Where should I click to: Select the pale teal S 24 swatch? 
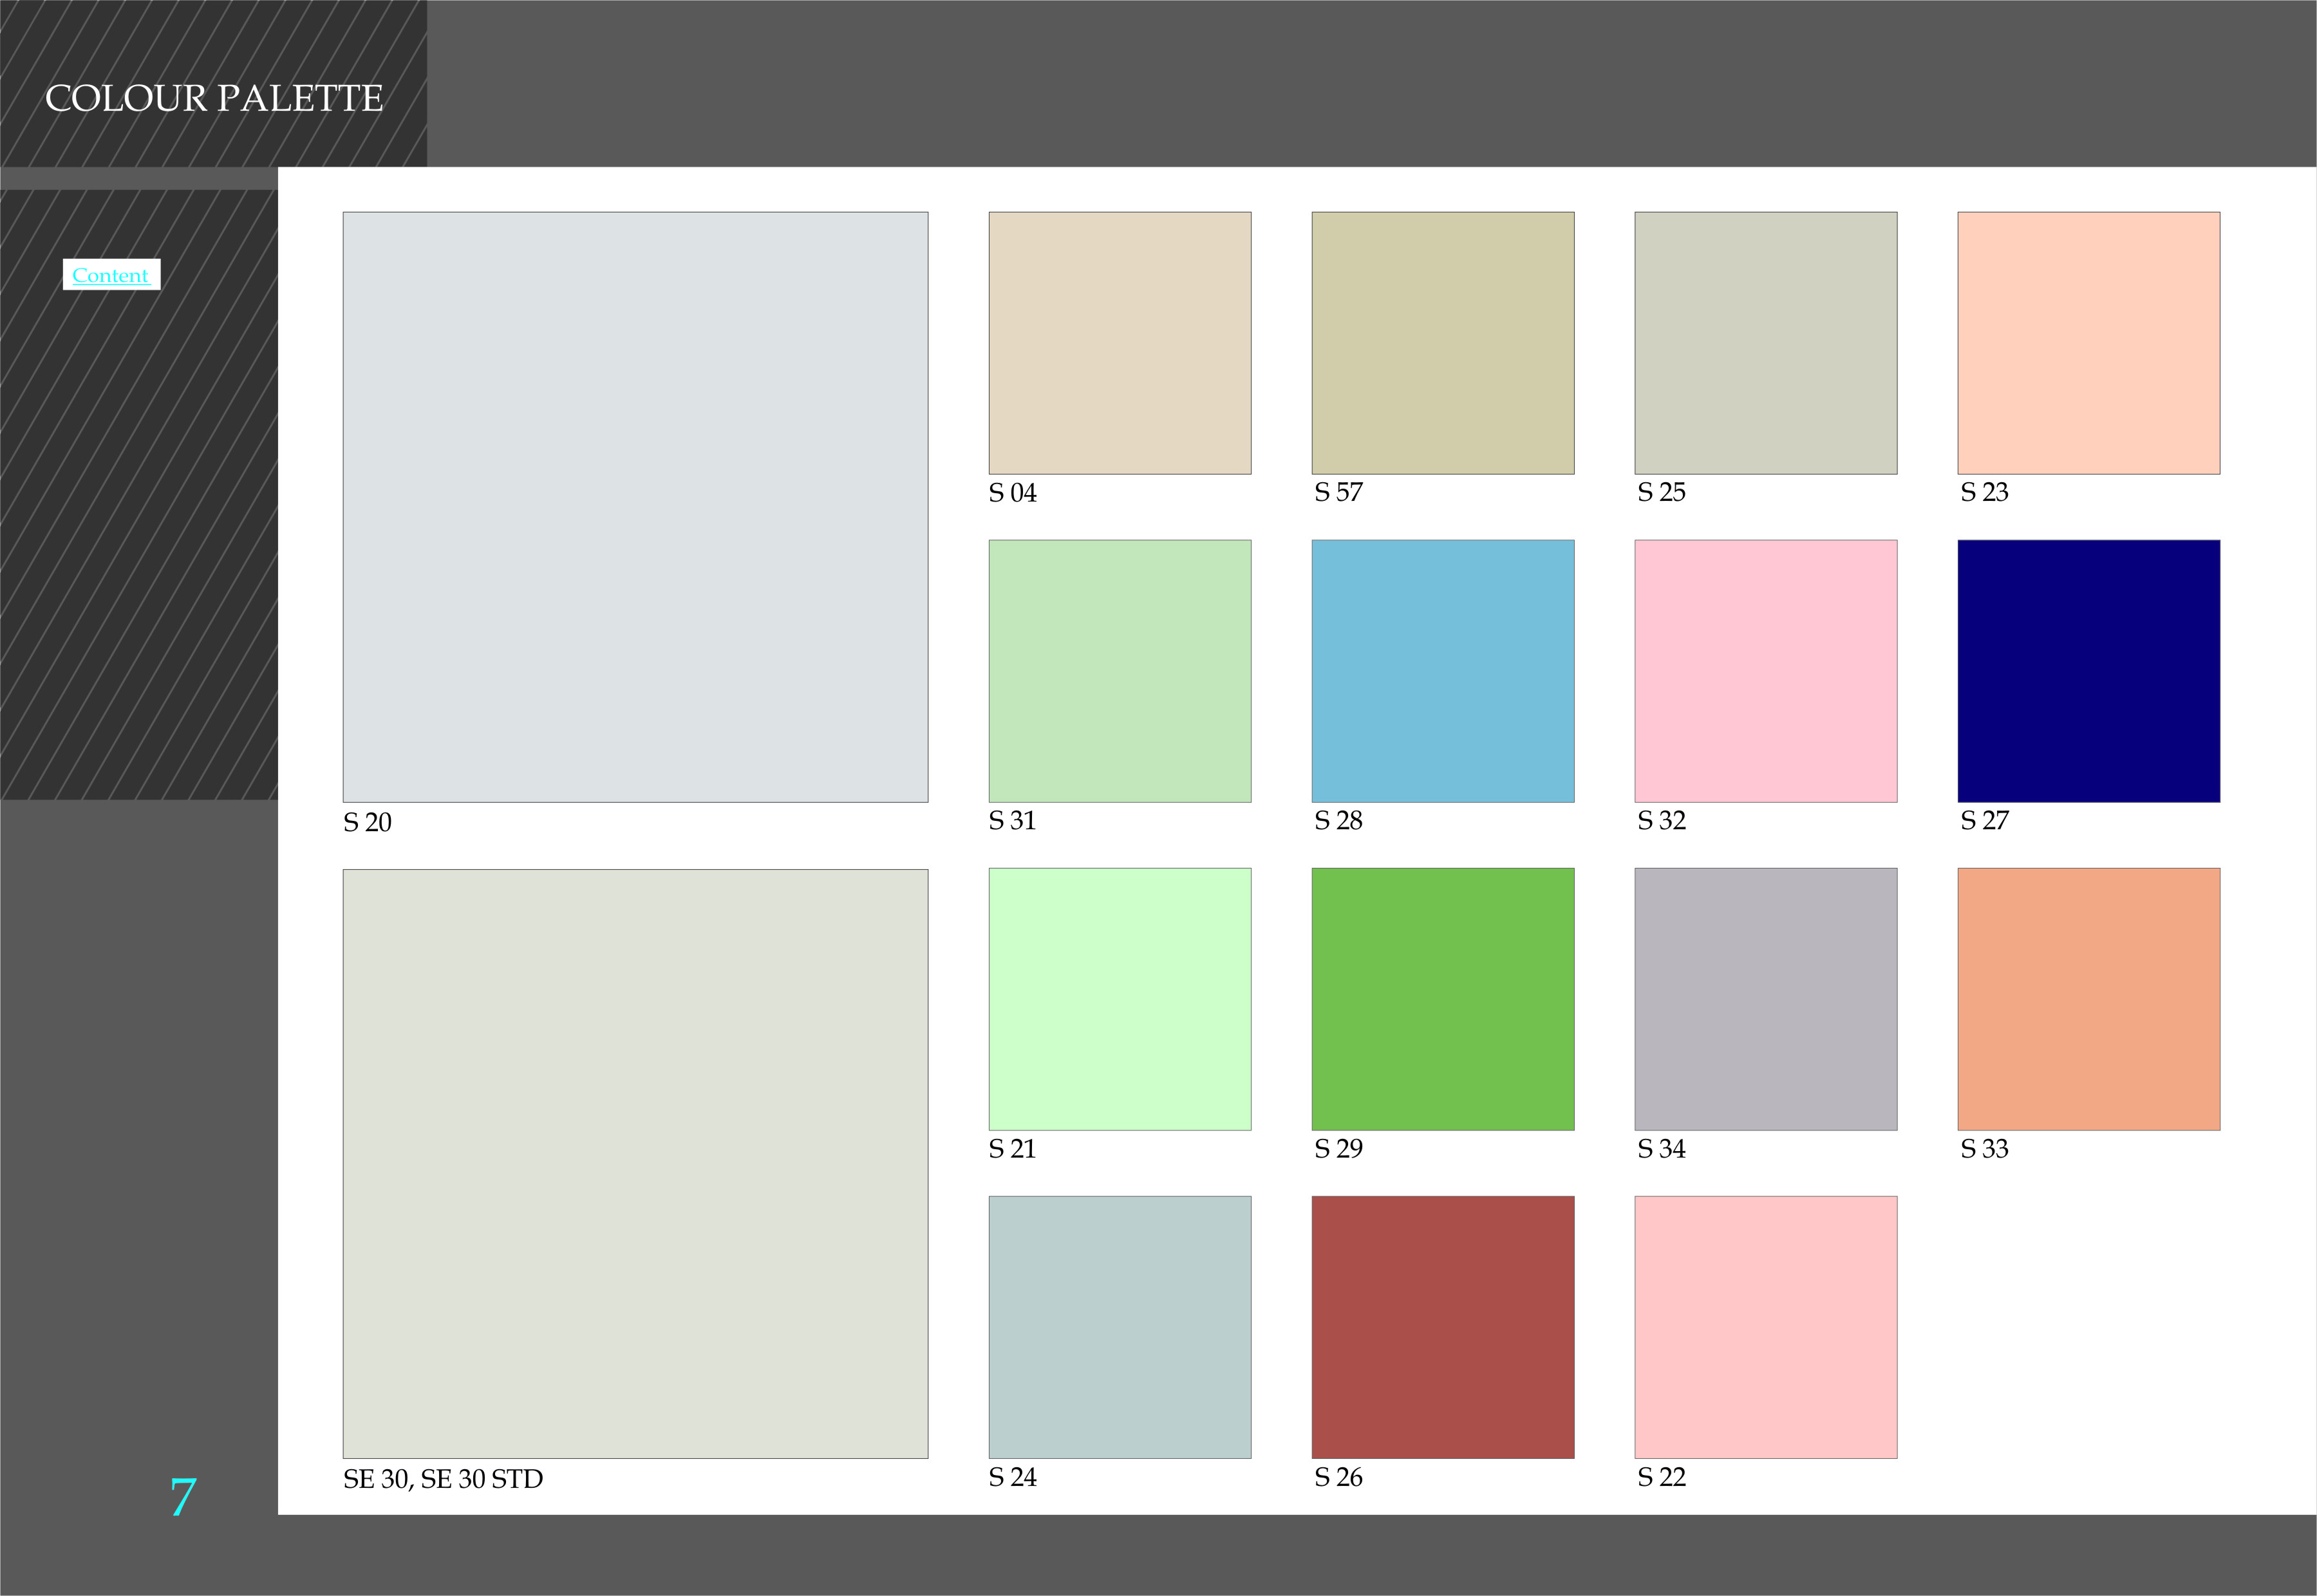[1119, 1326]
